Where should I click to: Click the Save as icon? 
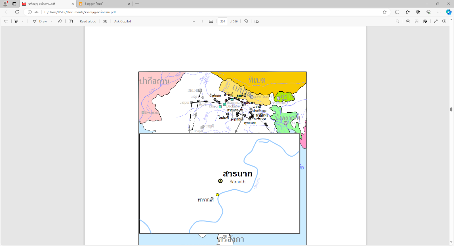click(425, 21)
